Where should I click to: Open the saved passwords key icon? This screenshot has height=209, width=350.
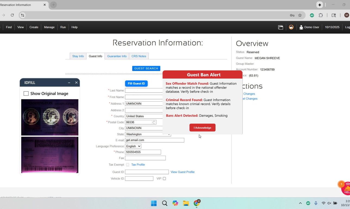tap(292, 15)
